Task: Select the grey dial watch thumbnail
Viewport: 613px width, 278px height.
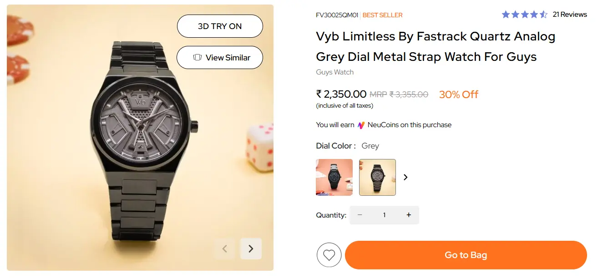Action: [377, 177]
